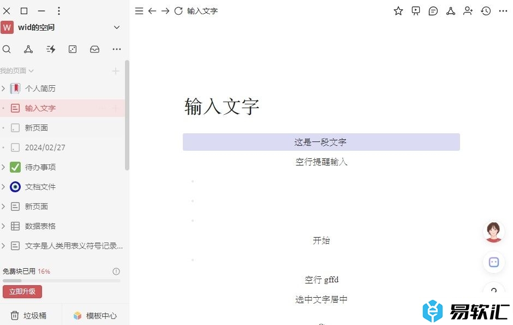Expand the 文字是人类用表义符号记录 page

click(x=3, y=245)
